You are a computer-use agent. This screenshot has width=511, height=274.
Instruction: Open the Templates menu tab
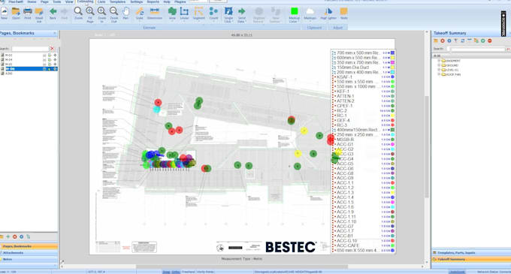click(117, 2)
